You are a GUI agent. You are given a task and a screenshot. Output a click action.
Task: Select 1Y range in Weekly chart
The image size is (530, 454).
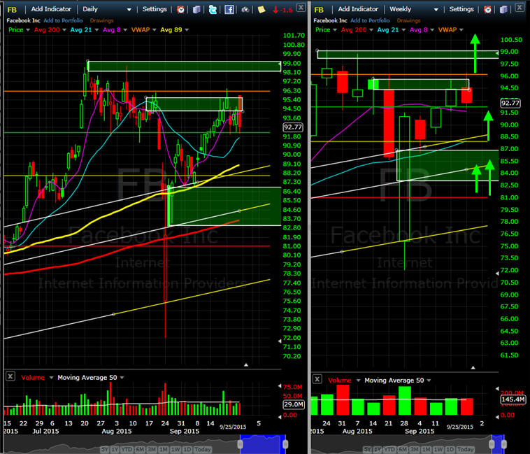pyautogui.click(x=378, y=449)
